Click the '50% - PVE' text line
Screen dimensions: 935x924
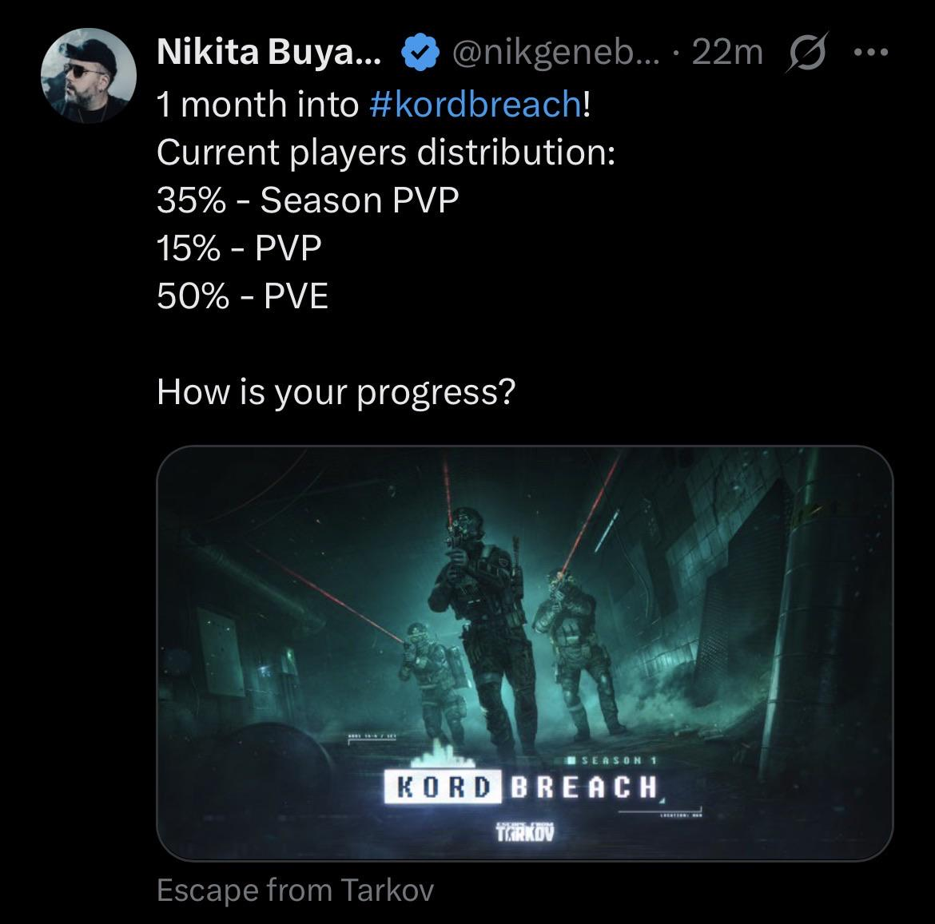[x=243, y=296]
